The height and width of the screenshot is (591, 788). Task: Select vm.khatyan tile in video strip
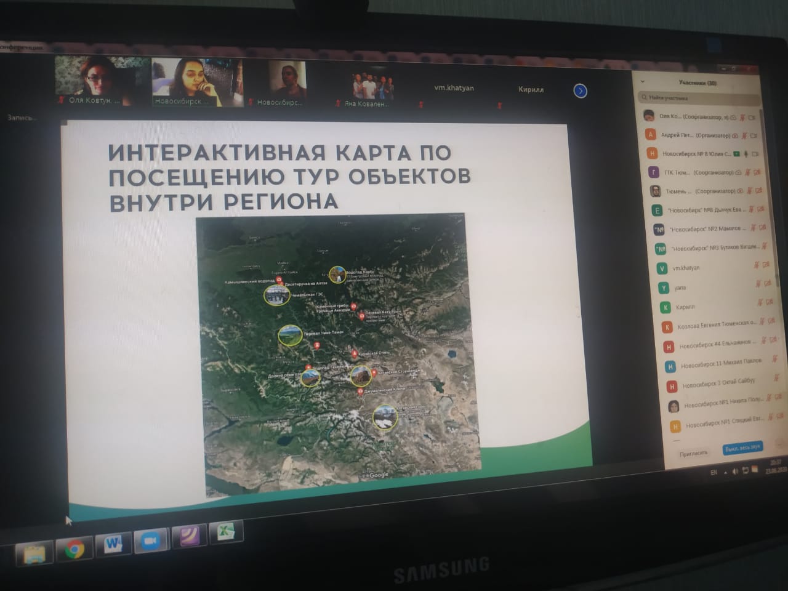coord(454,88)
